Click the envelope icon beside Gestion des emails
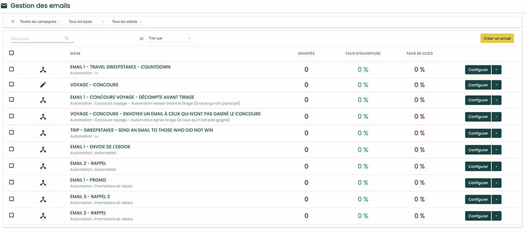 4,6
